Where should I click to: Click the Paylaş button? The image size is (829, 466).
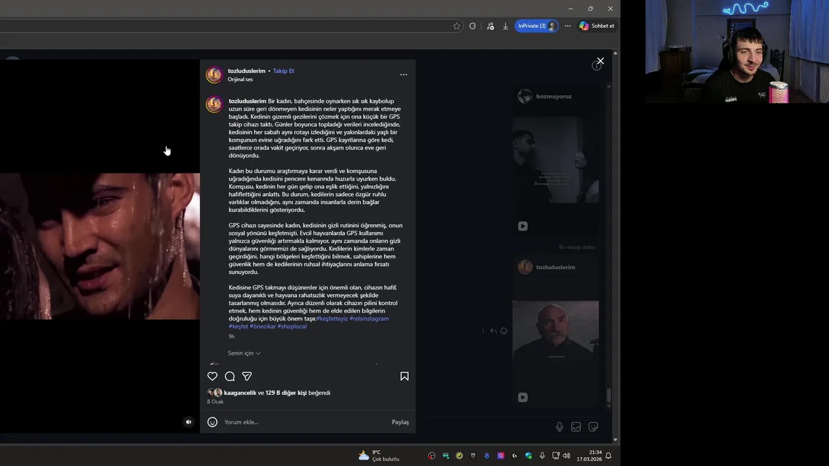coord(400,422)
